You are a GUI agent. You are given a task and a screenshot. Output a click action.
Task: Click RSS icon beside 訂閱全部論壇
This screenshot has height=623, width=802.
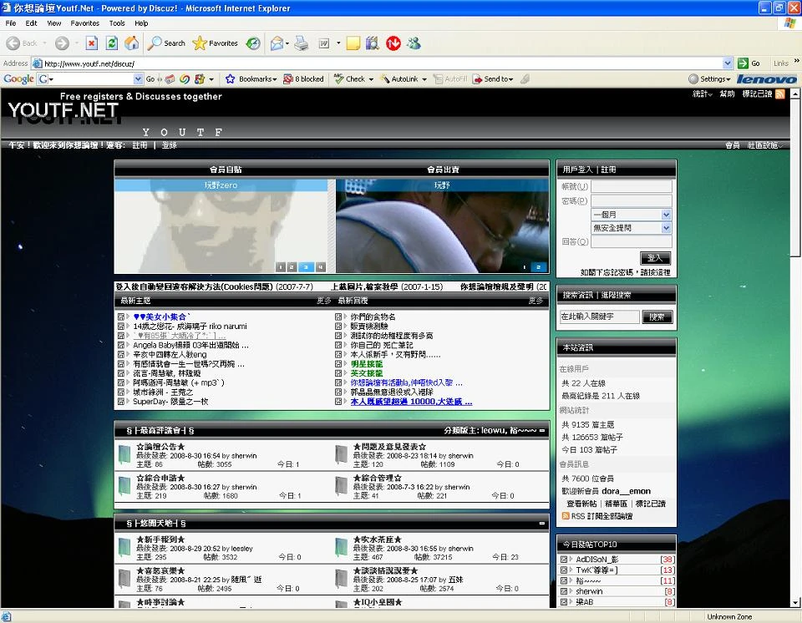click(x=566, y=516)
